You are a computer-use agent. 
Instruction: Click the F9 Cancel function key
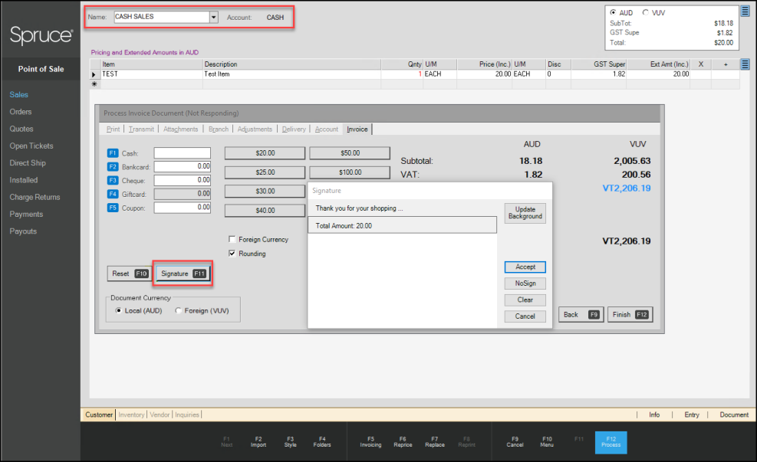pos(515,442)
